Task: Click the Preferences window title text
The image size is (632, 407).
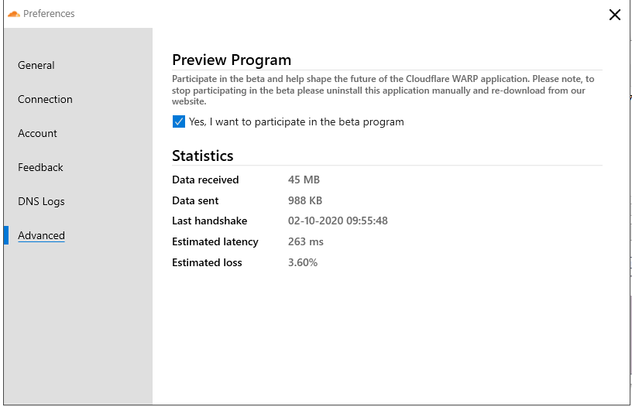Action: (x=49, y=14)
